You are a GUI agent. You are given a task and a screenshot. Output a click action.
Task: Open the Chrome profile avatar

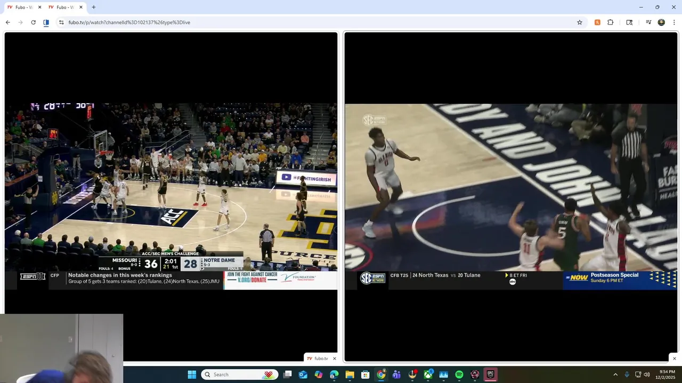(661, 22)
